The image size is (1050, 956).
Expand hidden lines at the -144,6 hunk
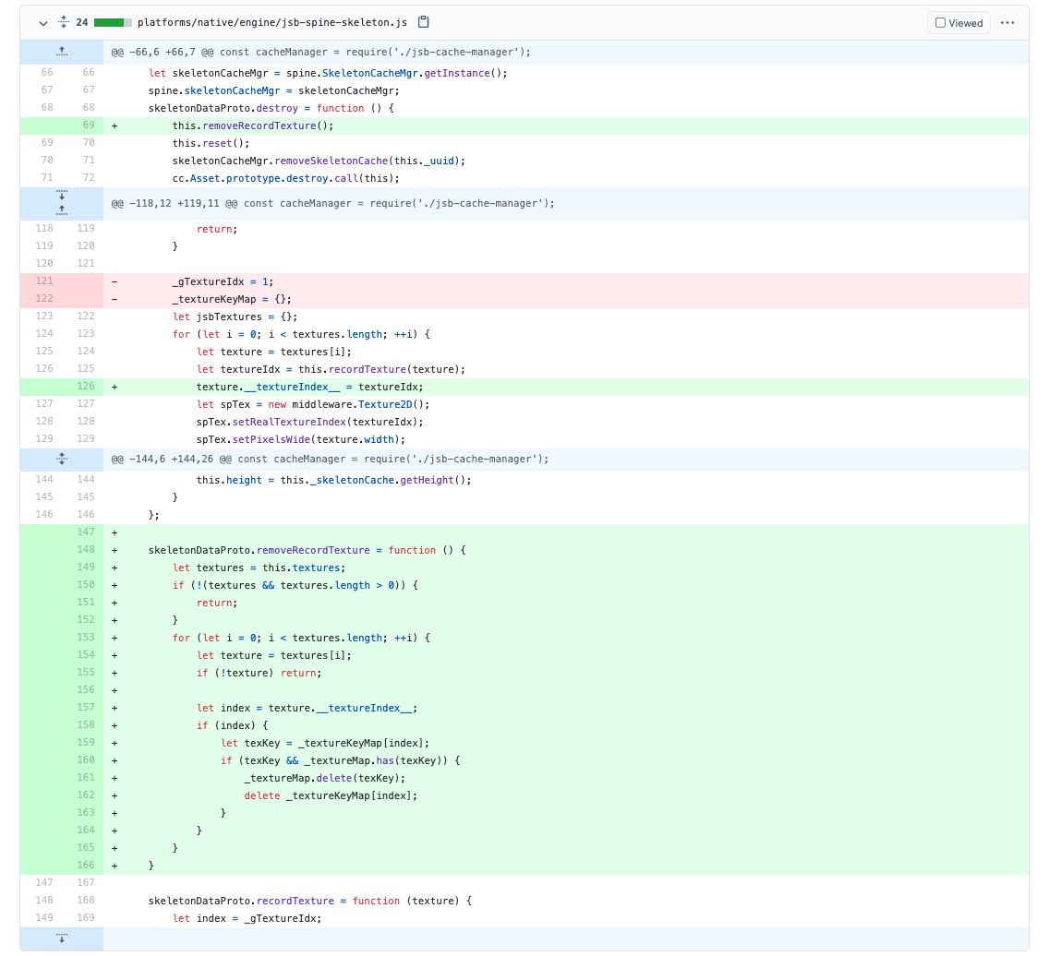tap(62, 459)
